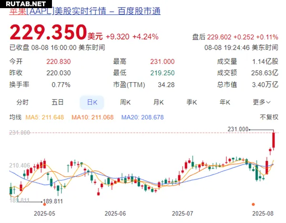Screen dimensions: 286x223
Task: Click the 成交量 value 1.14亿股
Action: click(265, 62)
